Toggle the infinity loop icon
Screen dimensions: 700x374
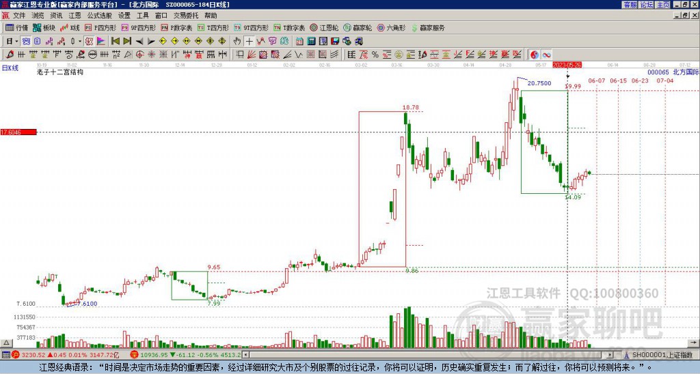coord(546,55)
